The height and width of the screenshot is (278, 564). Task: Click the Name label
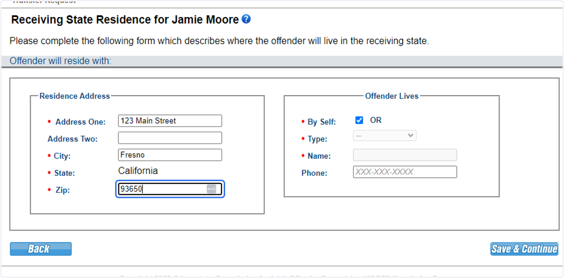coord(319,156)
